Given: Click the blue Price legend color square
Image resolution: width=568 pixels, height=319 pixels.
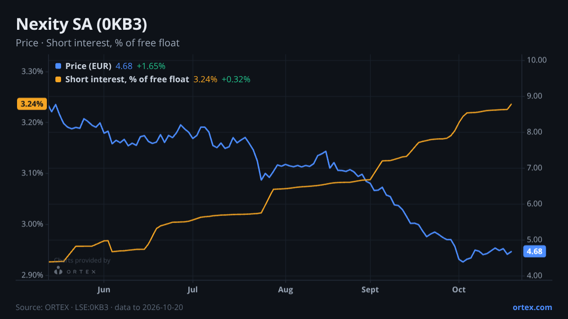Looking at the screenshot, I should tap(58, 66).
